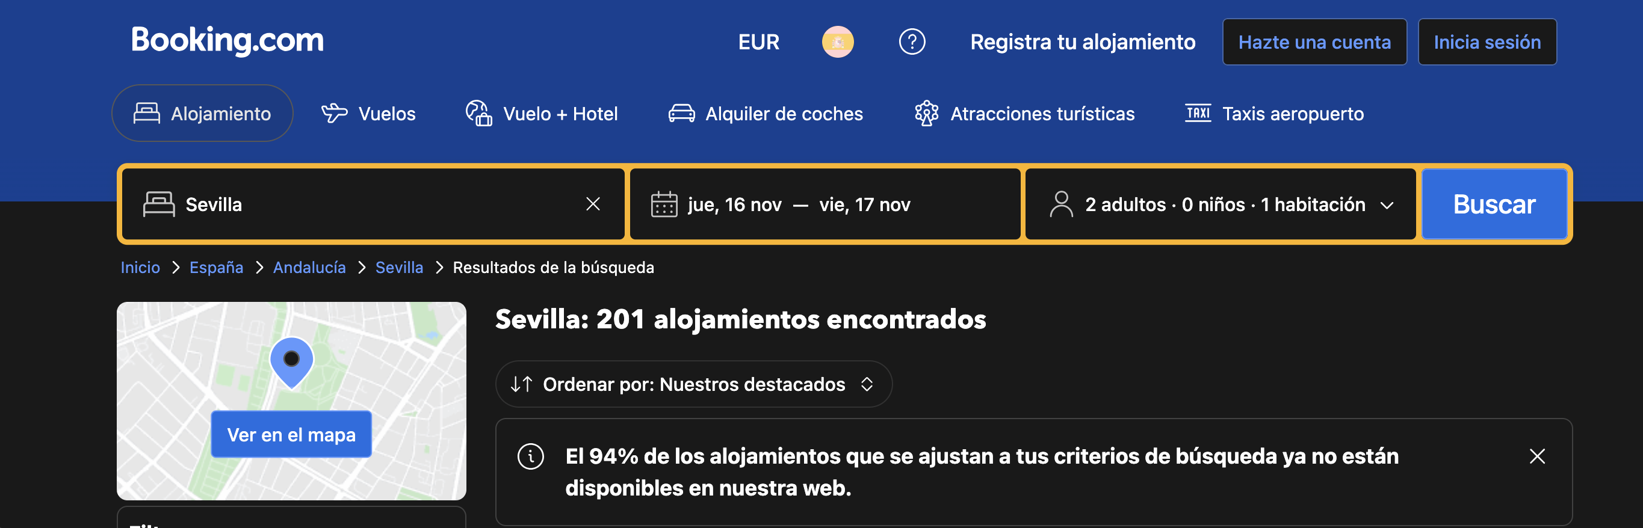Dismiss the 94% availability notice
This screenshot has width=1643, height=528.
click(1536, 456)
